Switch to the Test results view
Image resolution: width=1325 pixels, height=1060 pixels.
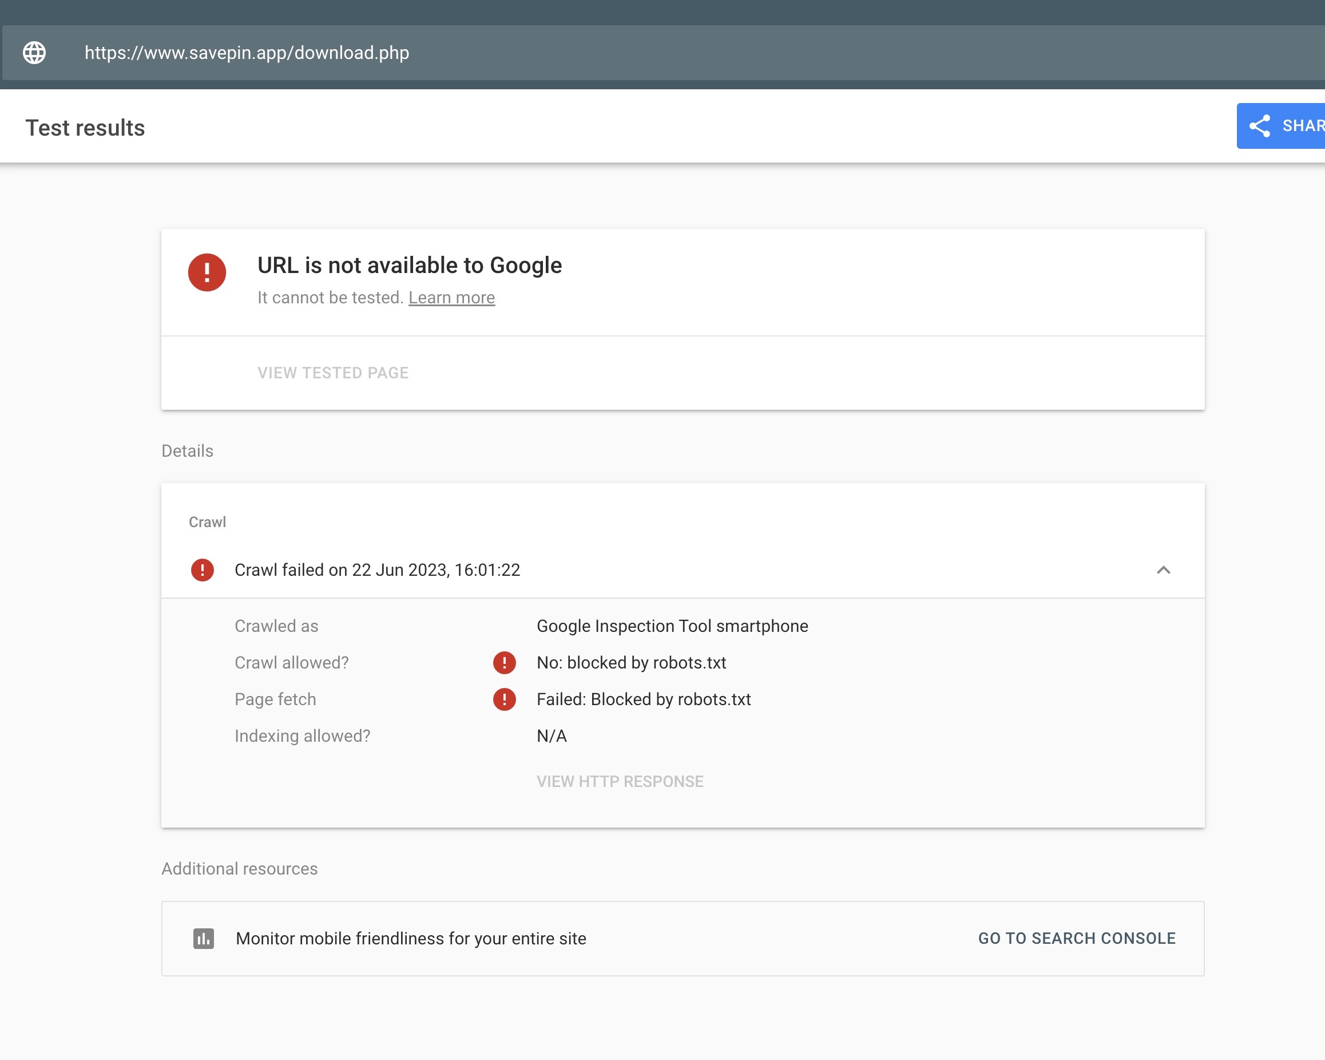tap(85, 126)
